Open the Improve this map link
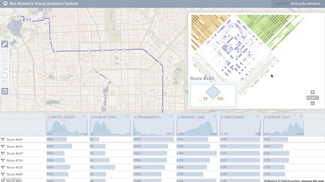 click(x=313, y=181)
